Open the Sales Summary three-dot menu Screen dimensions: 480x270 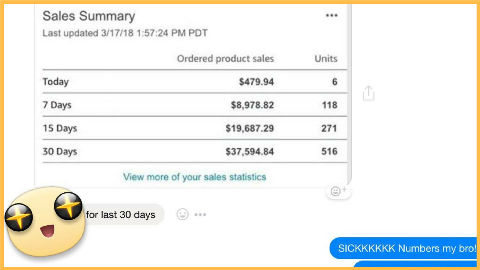click(x=331, y=16)
